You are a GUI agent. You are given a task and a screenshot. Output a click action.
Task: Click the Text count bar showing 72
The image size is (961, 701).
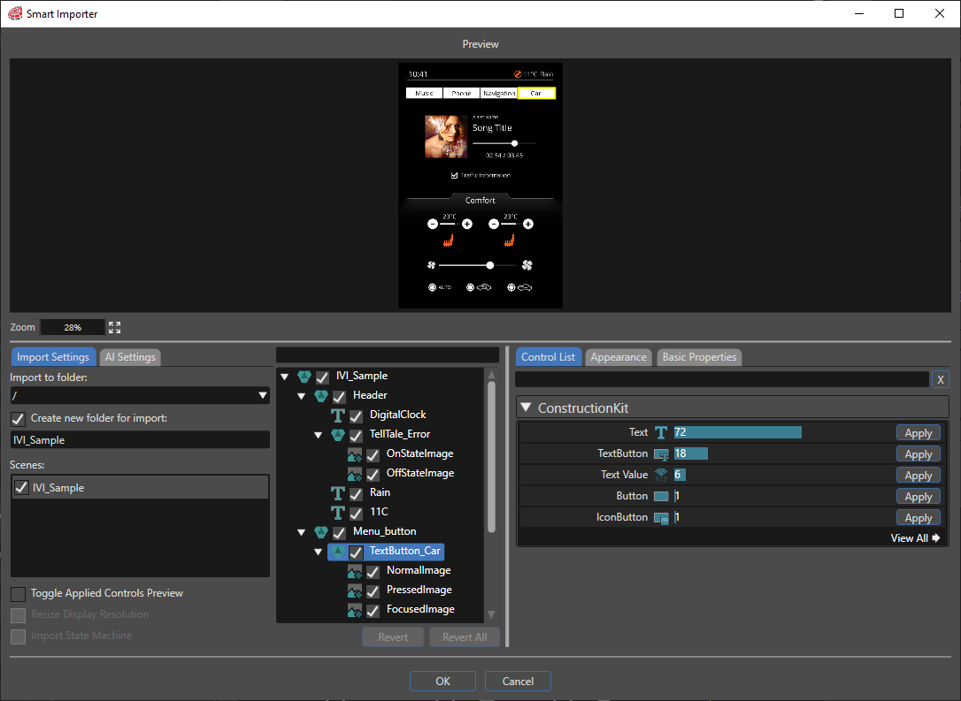point(737,432)
